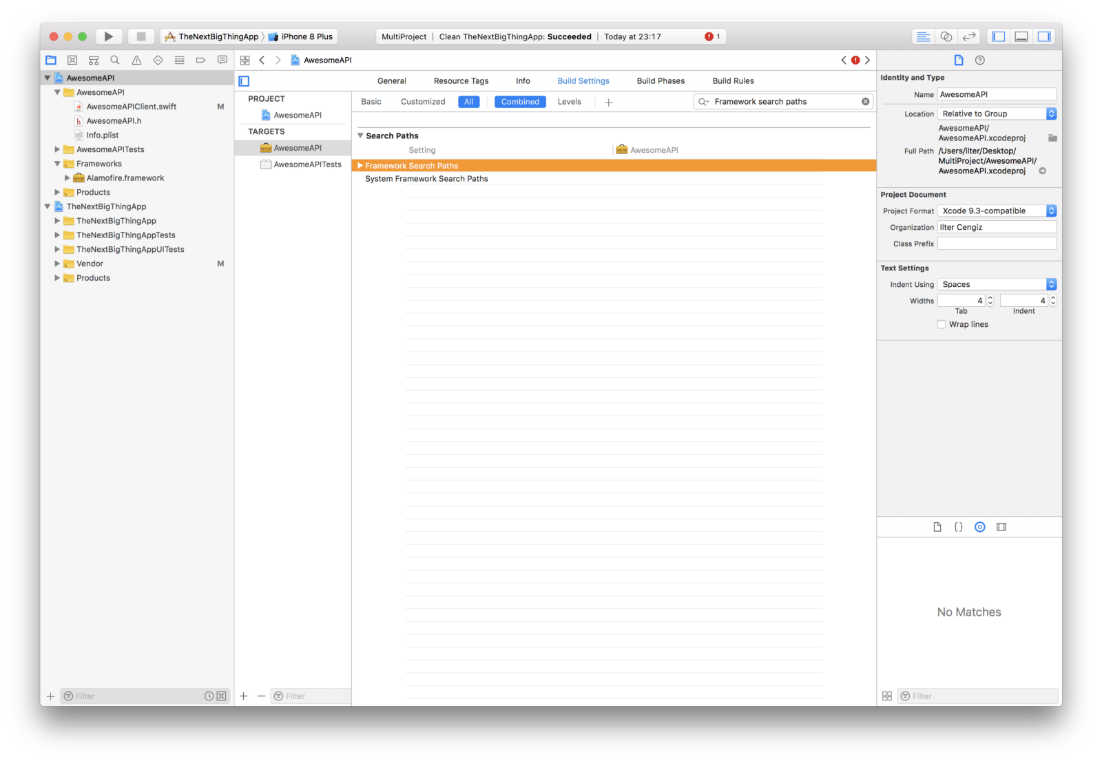
Task: Collapse the AwesomeAPI project in navigator
Action: (x=48, y=78)
